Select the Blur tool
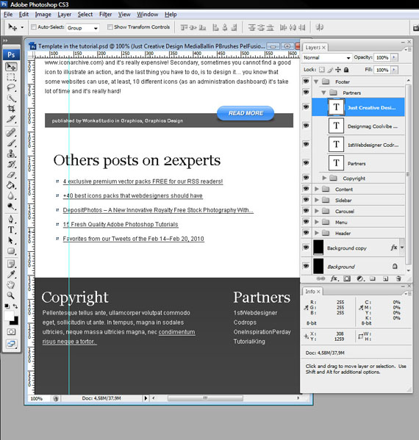Image resolution: width=419 pixels, height=440 pixels. click(x=11, y=196)
